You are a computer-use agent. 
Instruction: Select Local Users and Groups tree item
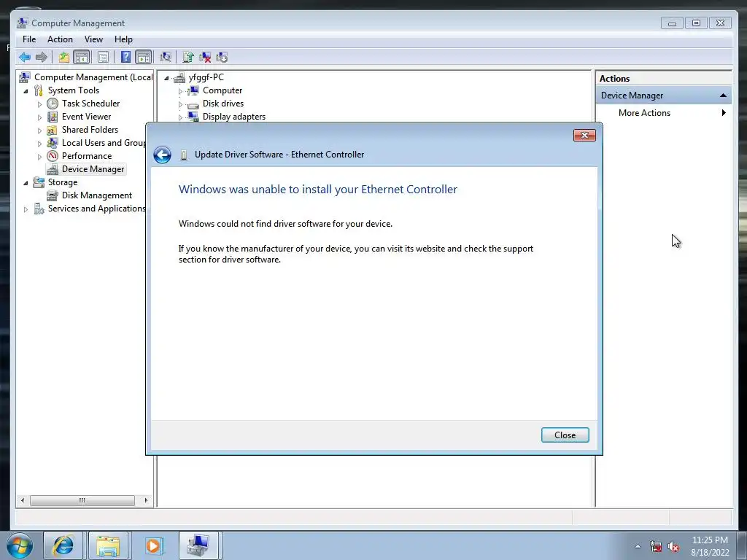103,143
